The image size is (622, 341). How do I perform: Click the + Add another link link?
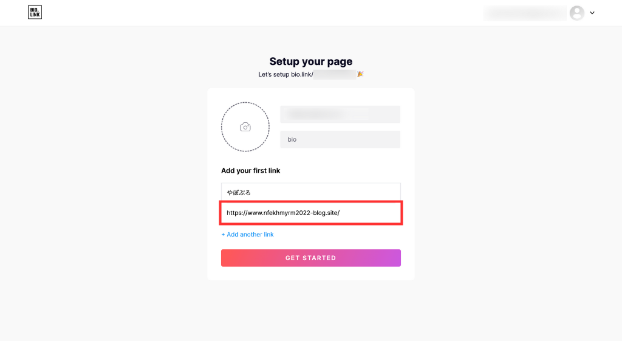(x=248, y=235)
